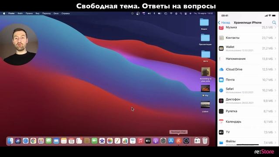
Task: Expand the Wallet row chevron
Action: pyautogui.click(x=275, y=48)
